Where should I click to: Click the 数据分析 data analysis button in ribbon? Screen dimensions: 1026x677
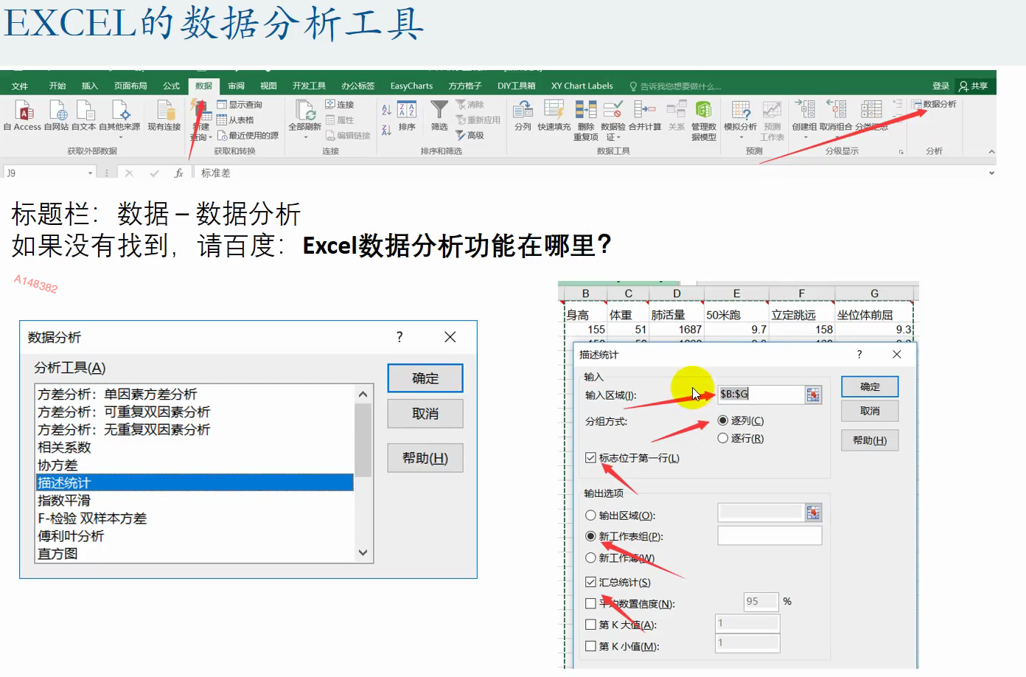[934, 104]
